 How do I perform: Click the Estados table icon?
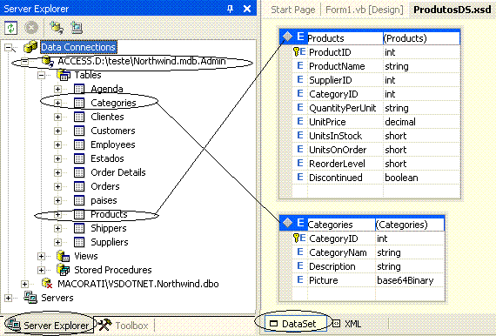click(x=79, y=158)
